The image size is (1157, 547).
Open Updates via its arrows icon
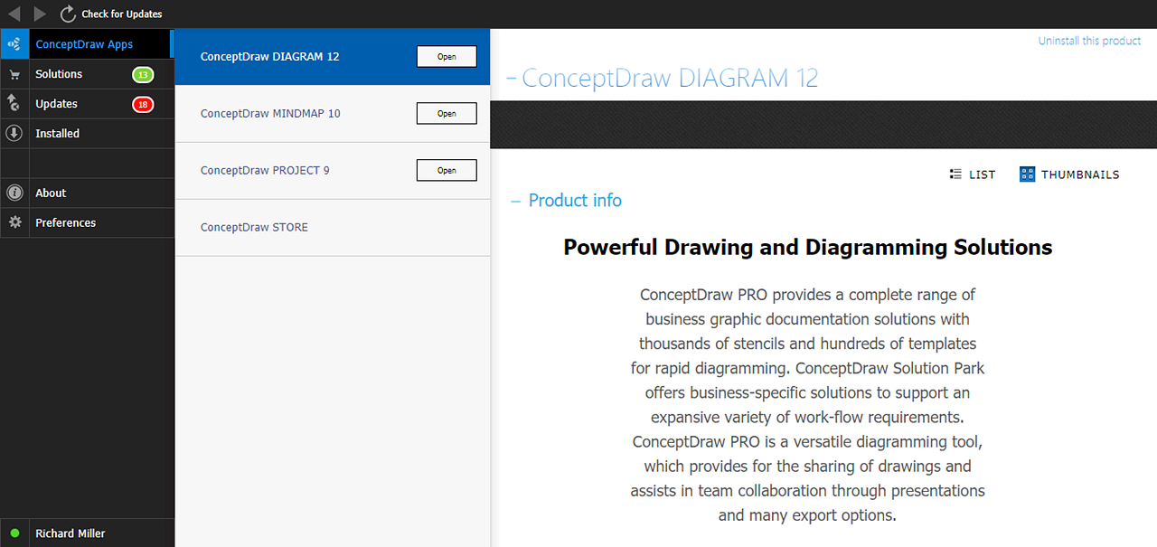click(14, 103)
